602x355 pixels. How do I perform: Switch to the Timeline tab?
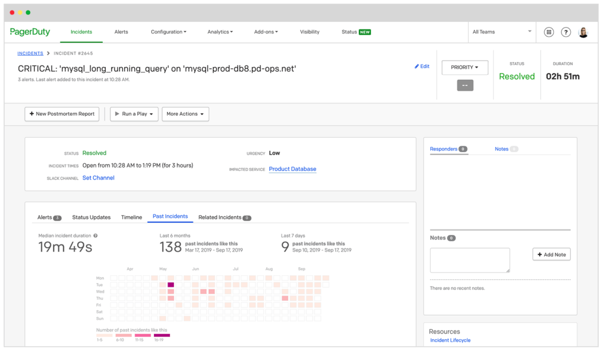131,217
